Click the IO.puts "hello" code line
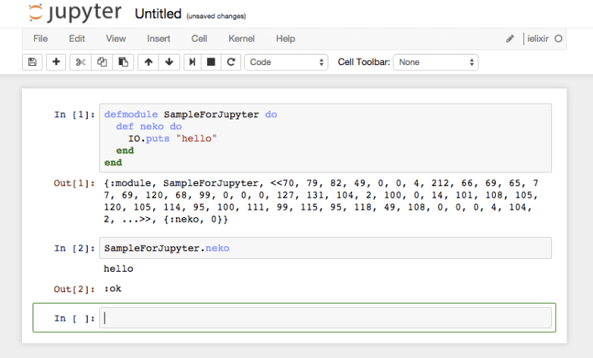 tap(172, 139)
